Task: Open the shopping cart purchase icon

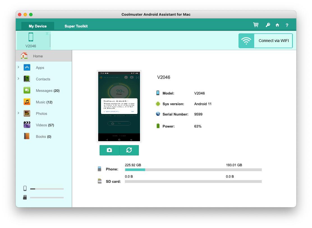Action: [256, 25]
